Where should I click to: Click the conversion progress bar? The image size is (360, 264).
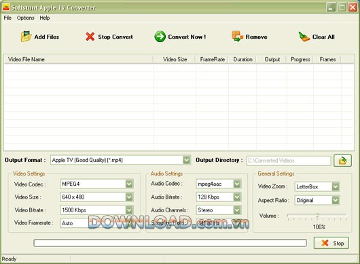pos(170,243)
